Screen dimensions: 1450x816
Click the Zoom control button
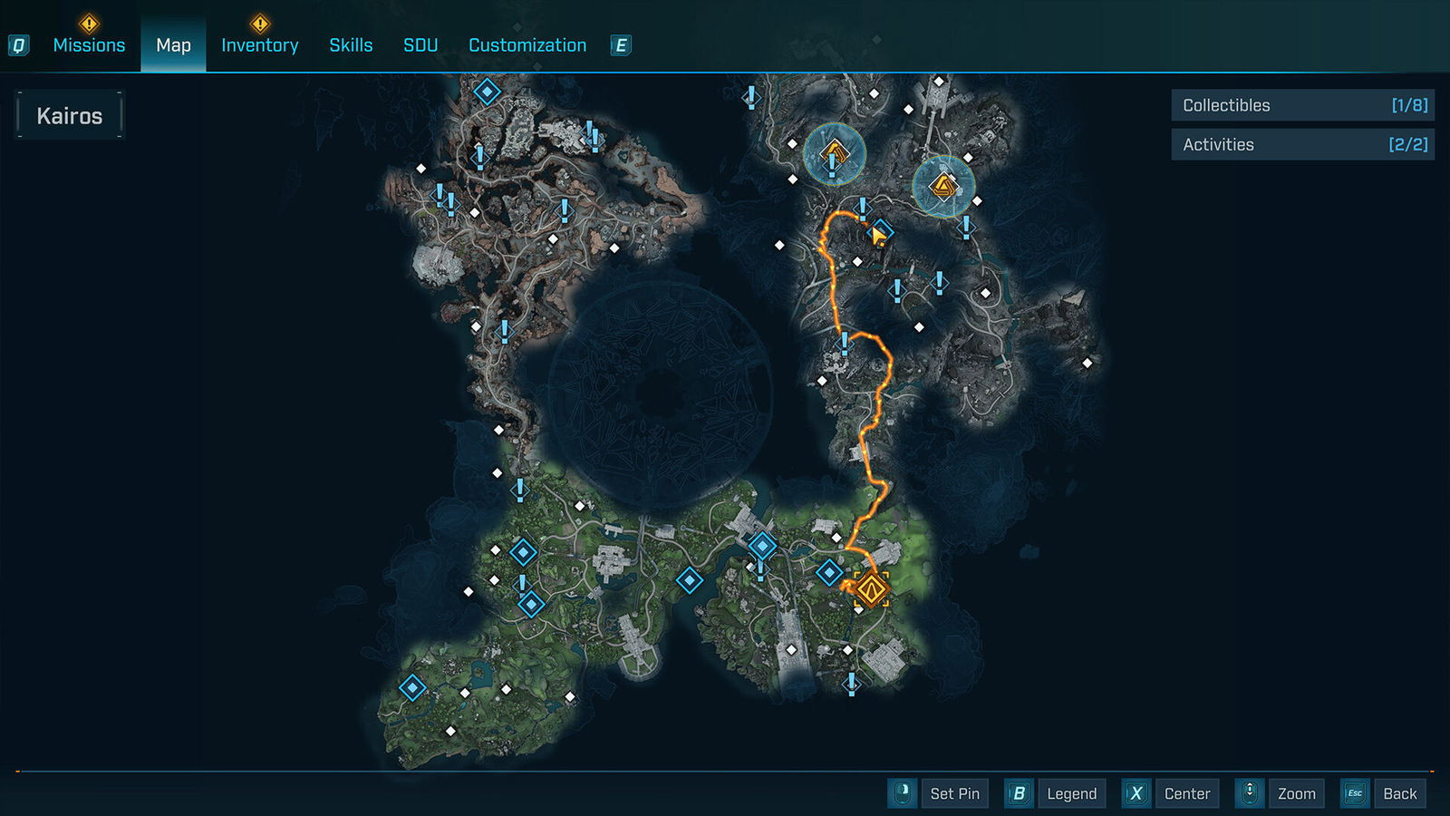pyautogui.click(x=1280, y=793)
